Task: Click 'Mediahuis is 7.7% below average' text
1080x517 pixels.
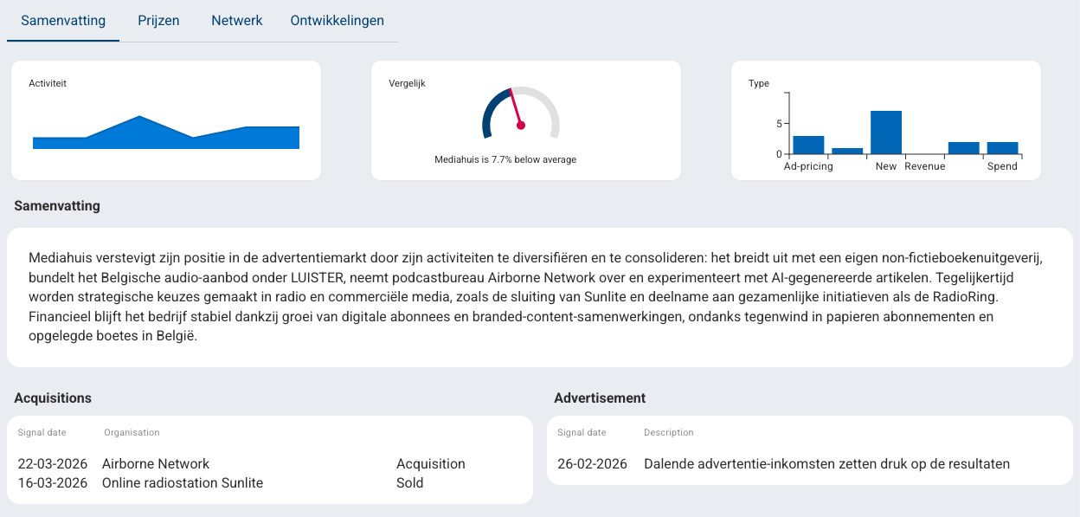Action: 505,159
